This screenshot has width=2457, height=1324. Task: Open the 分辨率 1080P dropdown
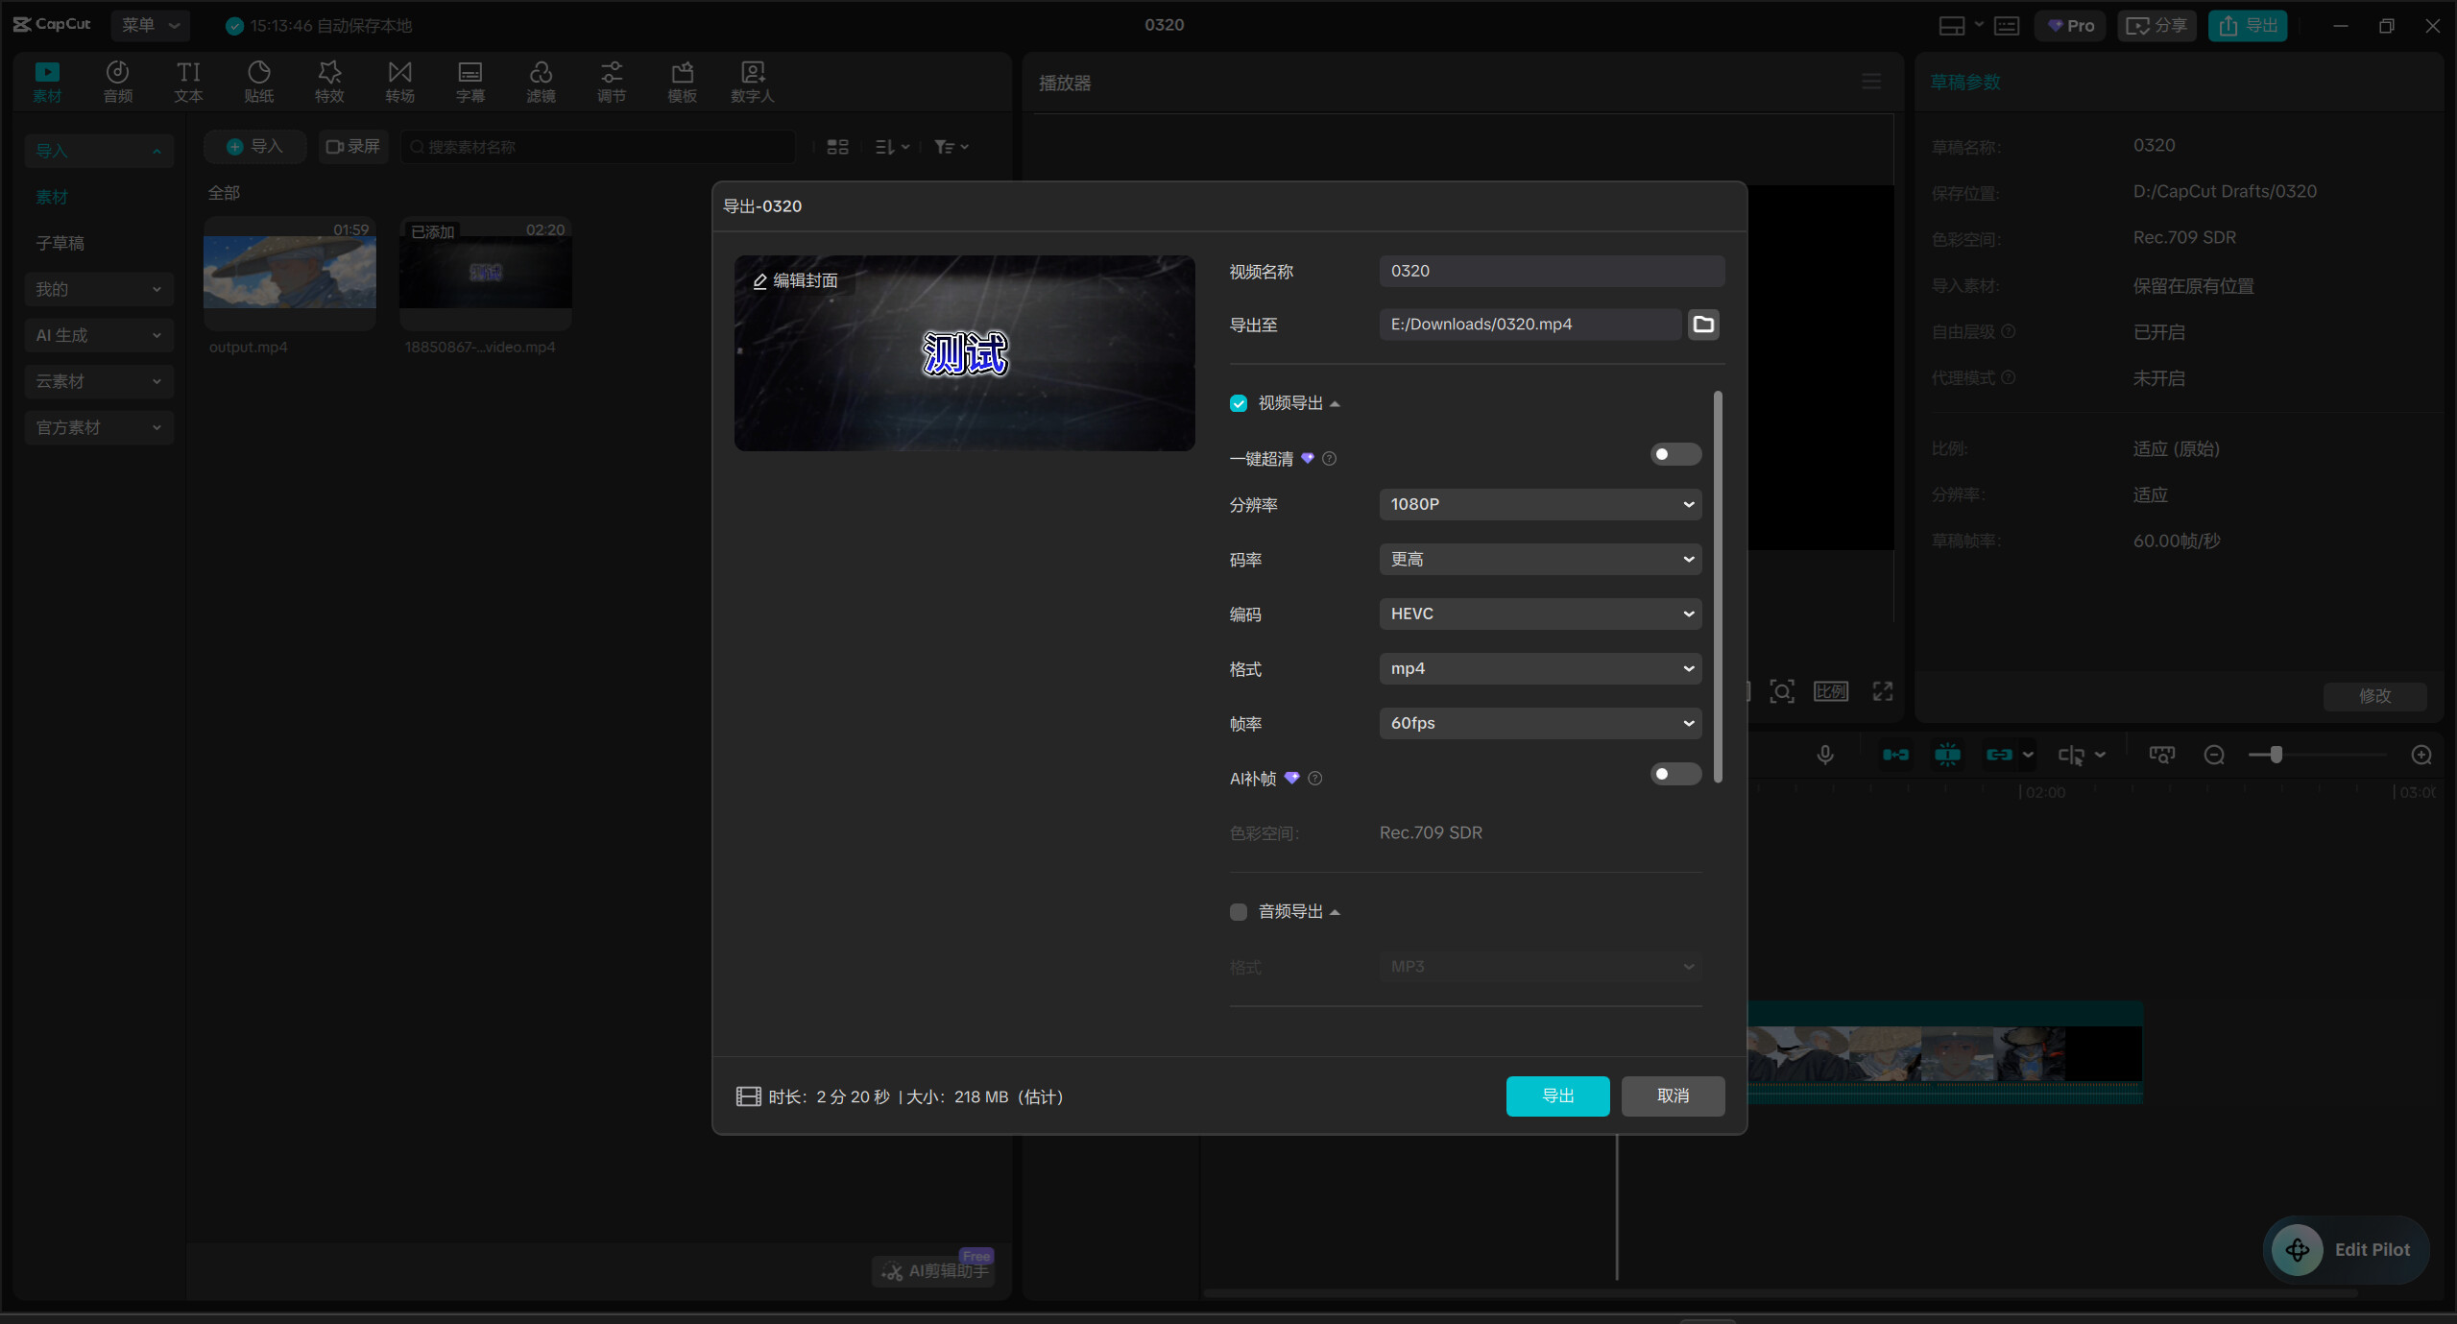(x=1540, y=504)
